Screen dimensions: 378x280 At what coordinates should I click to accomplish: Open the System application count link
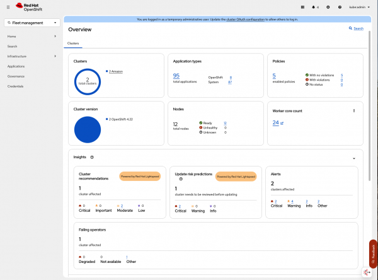pos(230,82)
